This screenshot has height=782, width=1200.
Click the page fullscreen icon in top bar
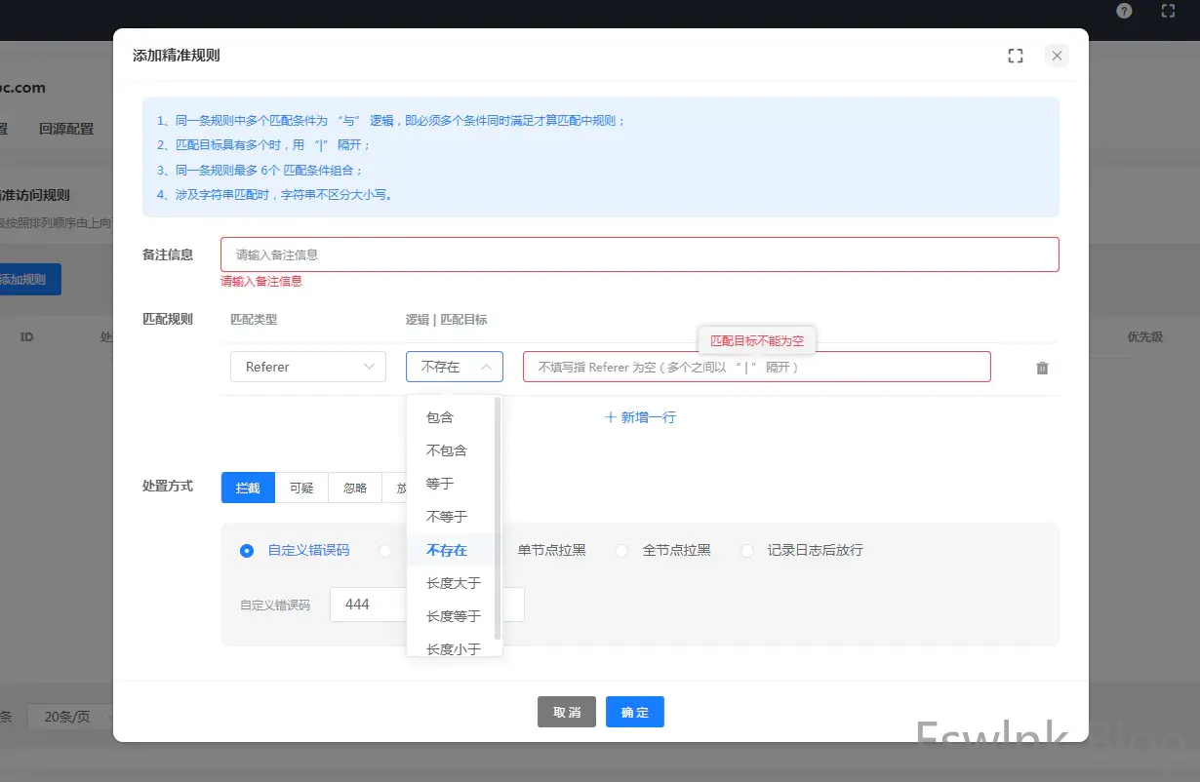[x=1168, y=12]
